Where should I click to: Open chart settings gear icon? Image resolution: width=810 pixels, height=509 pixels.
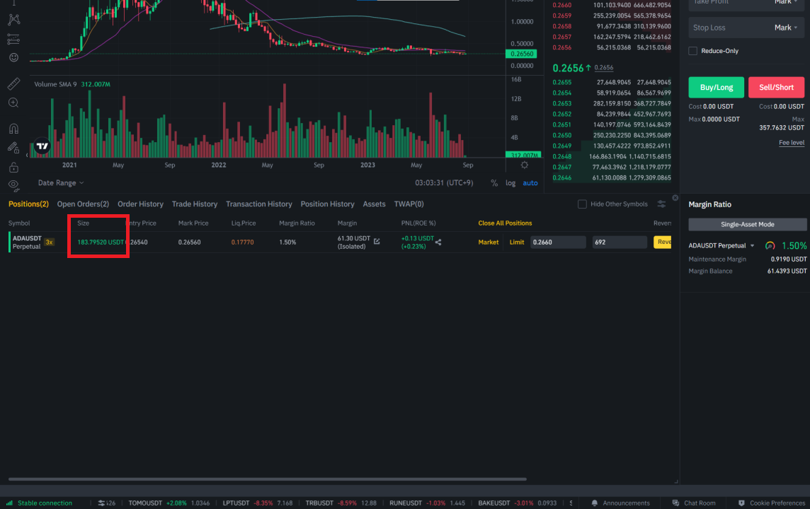coord(525,165)
